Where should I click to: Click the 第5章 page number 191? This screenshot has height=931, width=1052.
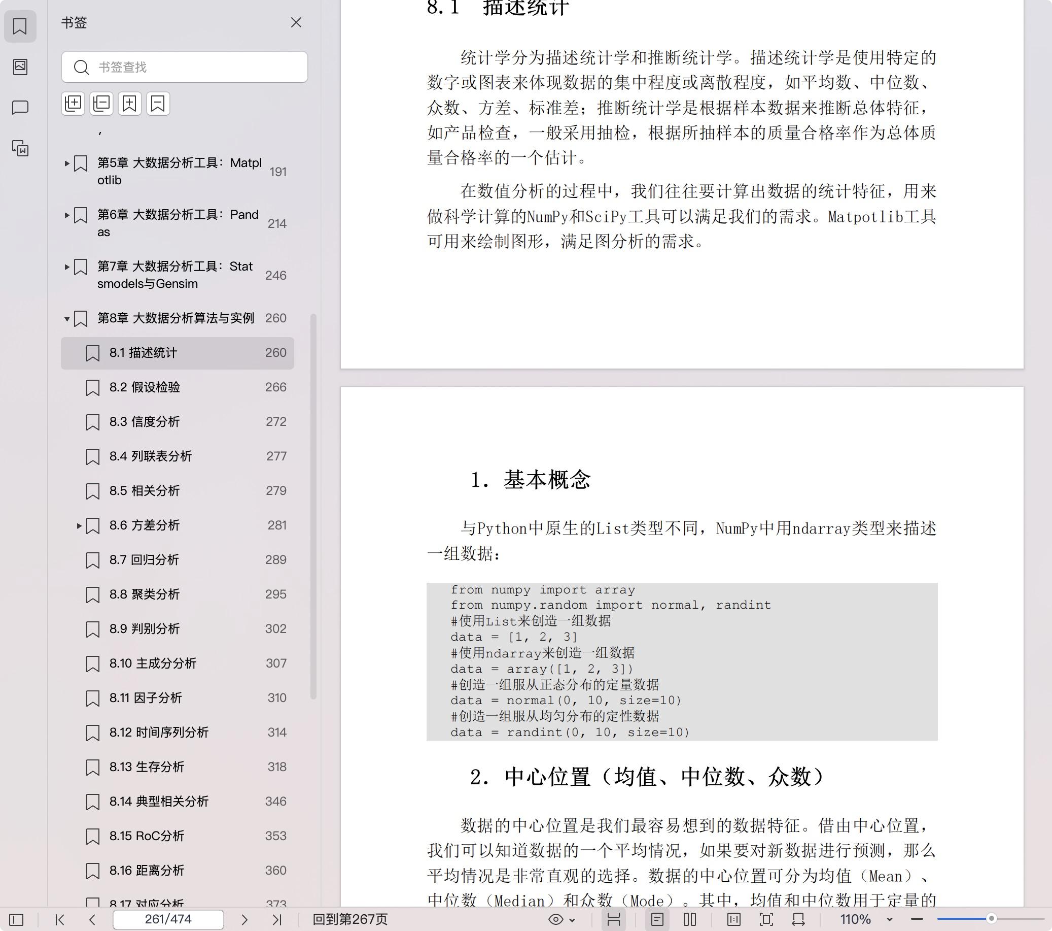tap(278, 172)
